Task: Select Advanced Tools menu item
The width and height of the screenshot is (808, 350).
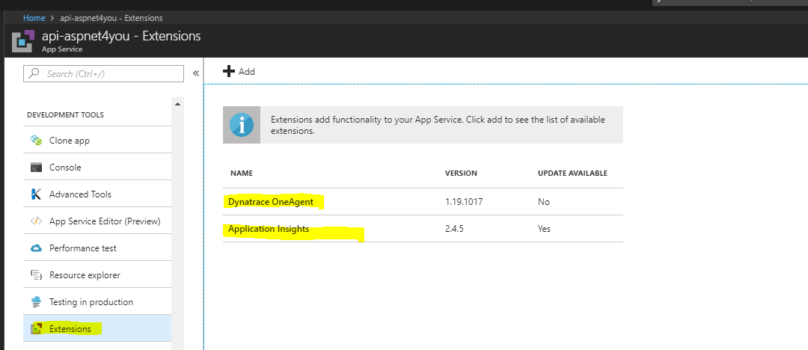Action: tap(97, 194)
